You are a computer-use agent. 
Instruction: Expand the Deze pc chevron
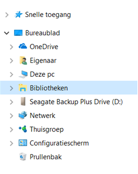[11, 74]
